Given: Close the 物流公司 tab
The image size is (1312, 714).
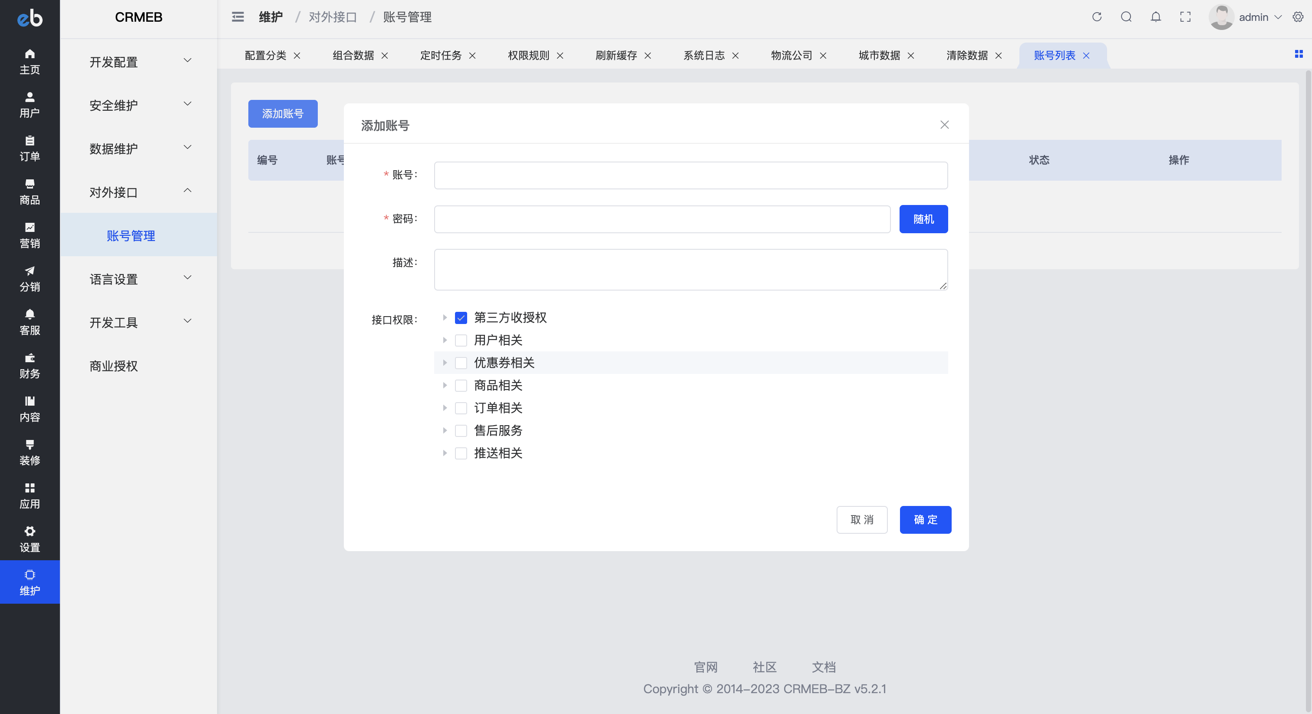Looking at the screenshot, I should 823,56.
